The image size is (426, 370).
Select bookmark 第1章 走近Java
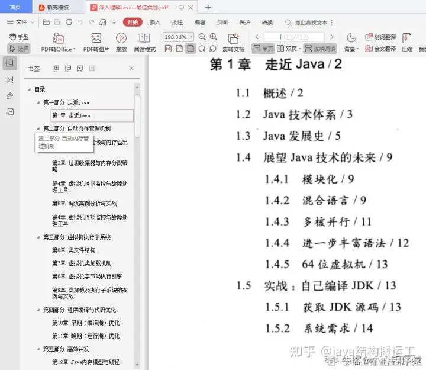(92, 115)
